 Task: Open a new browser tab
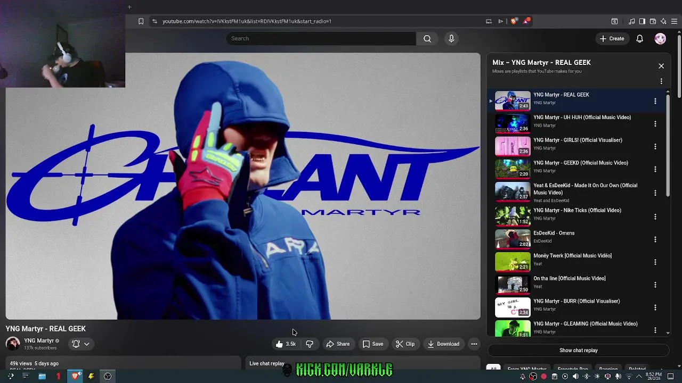129,7
